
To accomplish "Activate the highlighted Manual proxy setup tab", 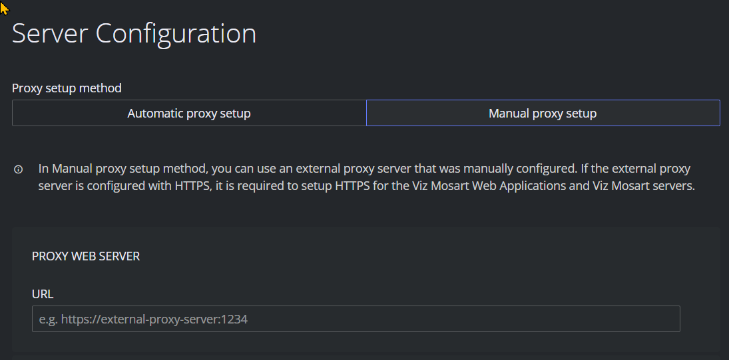I will click(543, 113).
